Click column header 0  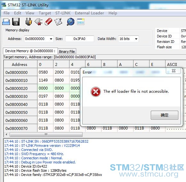(45, 64)
